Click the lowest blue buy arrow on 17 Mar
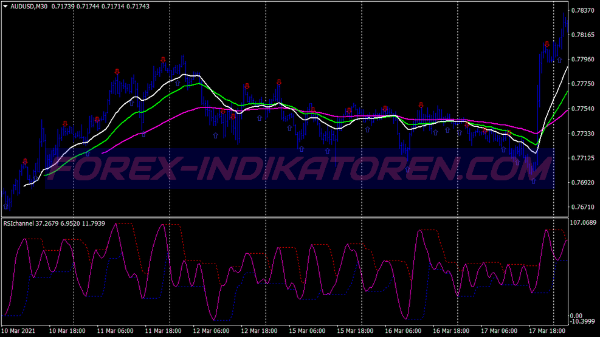Image resolution: width=600 pixels, height=337 pixels. 533,181
